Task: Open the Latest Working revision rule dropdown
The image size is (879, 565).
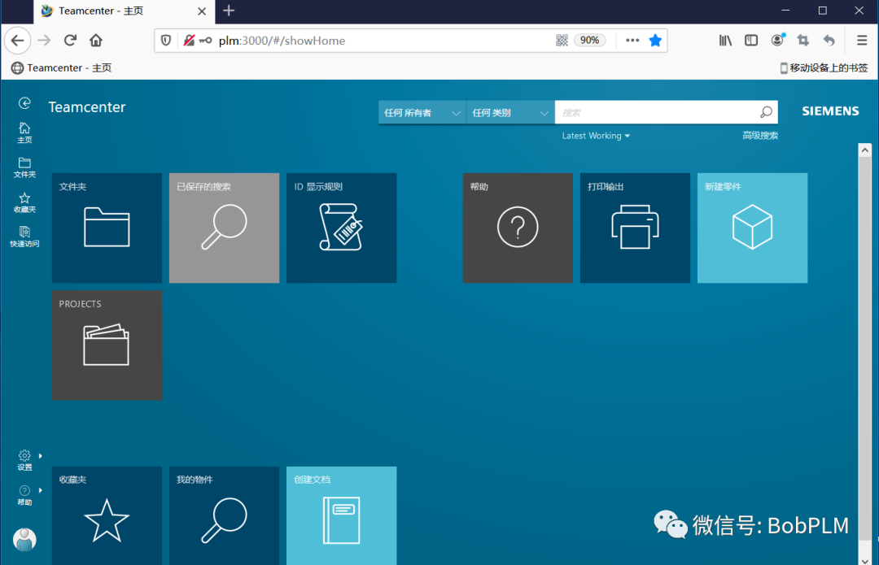Action: [x=596, y=136]
